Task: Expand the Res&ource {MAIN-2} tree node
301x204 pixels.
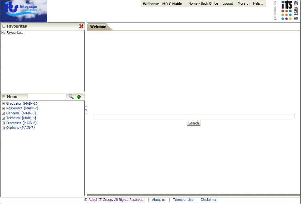Action: pyautogui.click(x=3, y=108)
